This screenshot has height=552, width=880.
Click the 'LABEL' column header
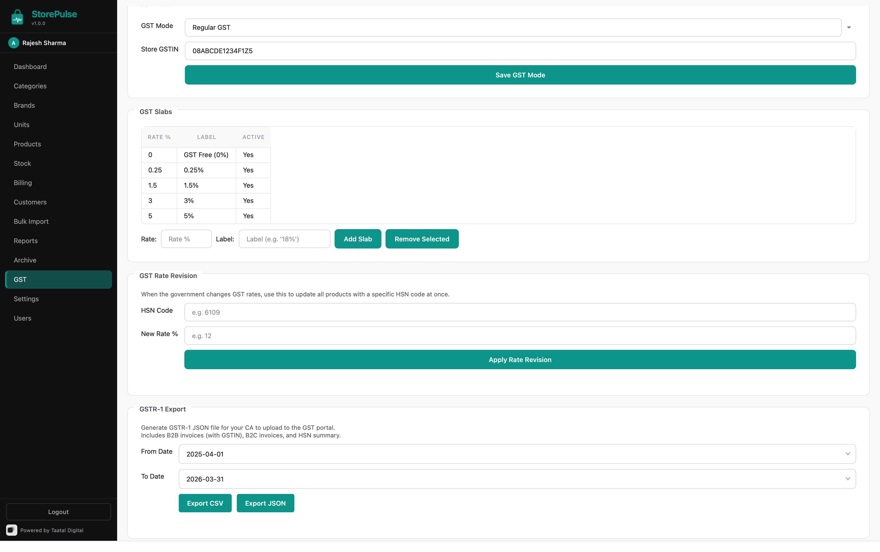coord(206,137)
